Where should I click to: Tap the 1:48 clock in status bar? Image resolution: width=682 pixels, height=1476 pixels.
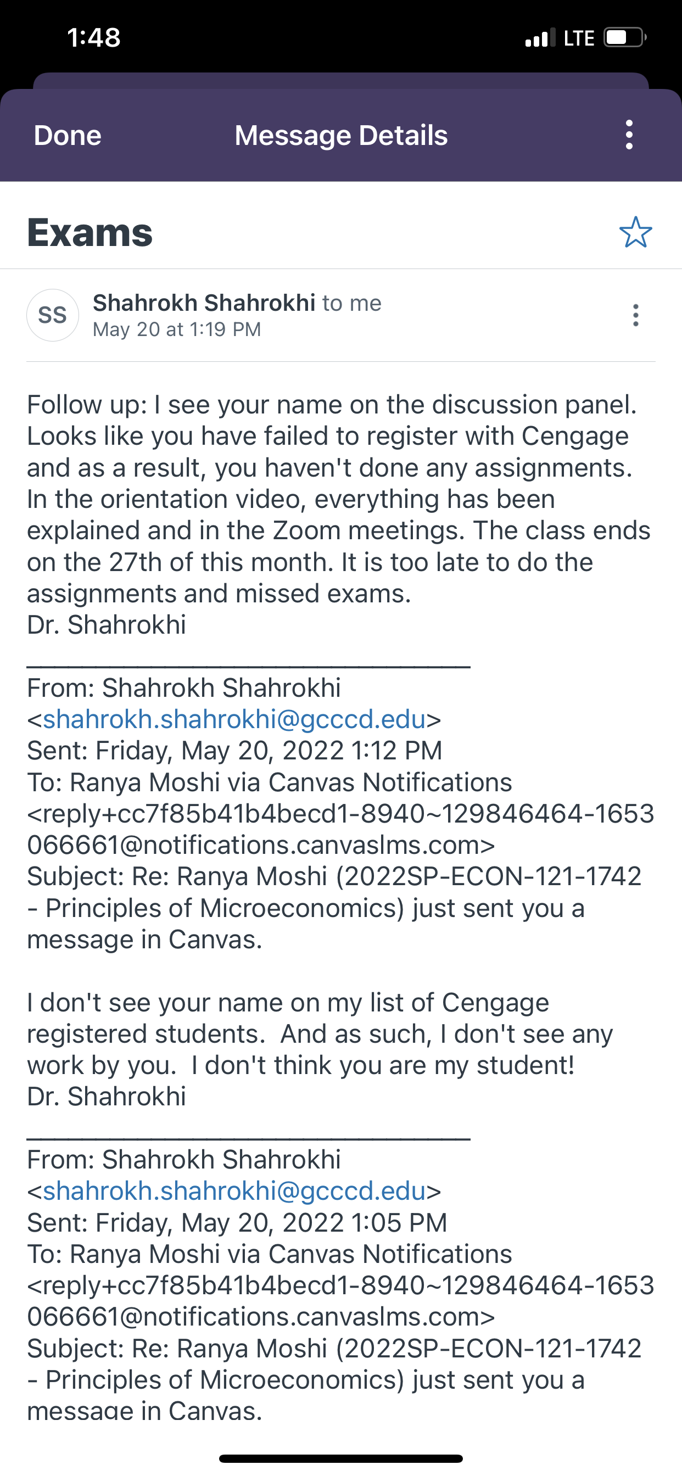click(x=94, y=38)
